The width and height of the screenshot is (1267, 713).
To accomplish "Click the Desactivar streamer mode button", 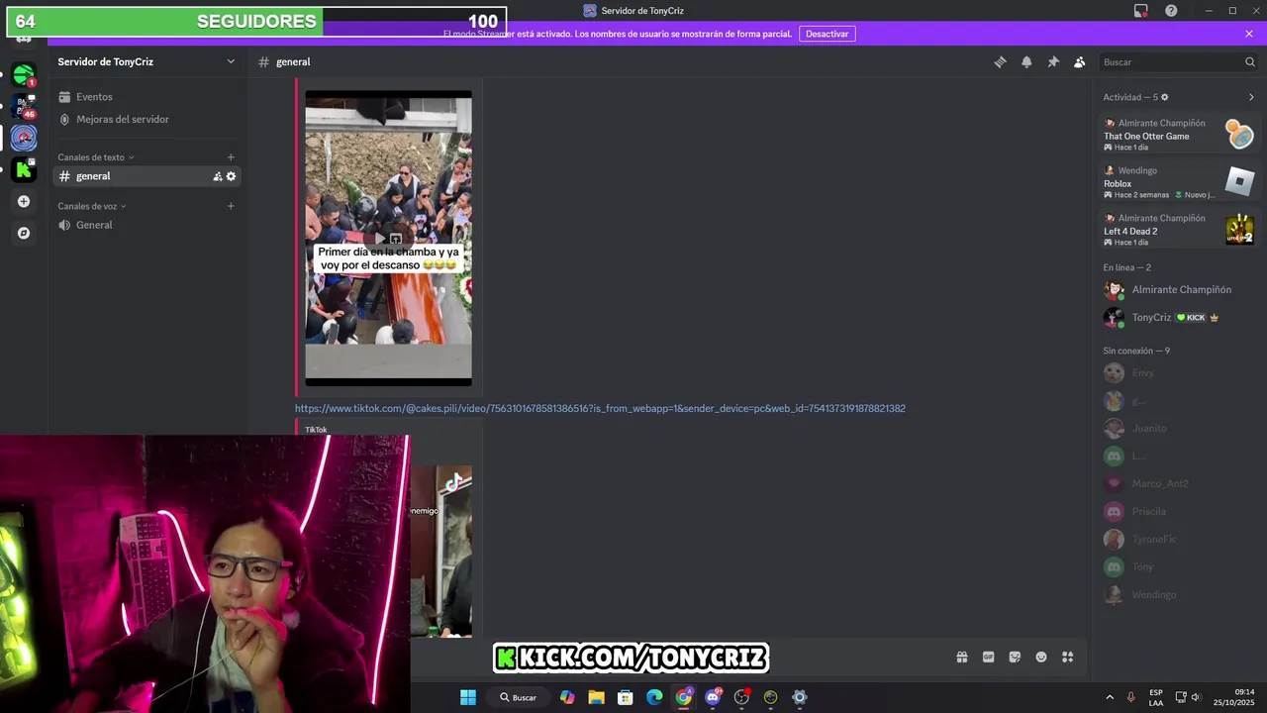I will (827, 34).
